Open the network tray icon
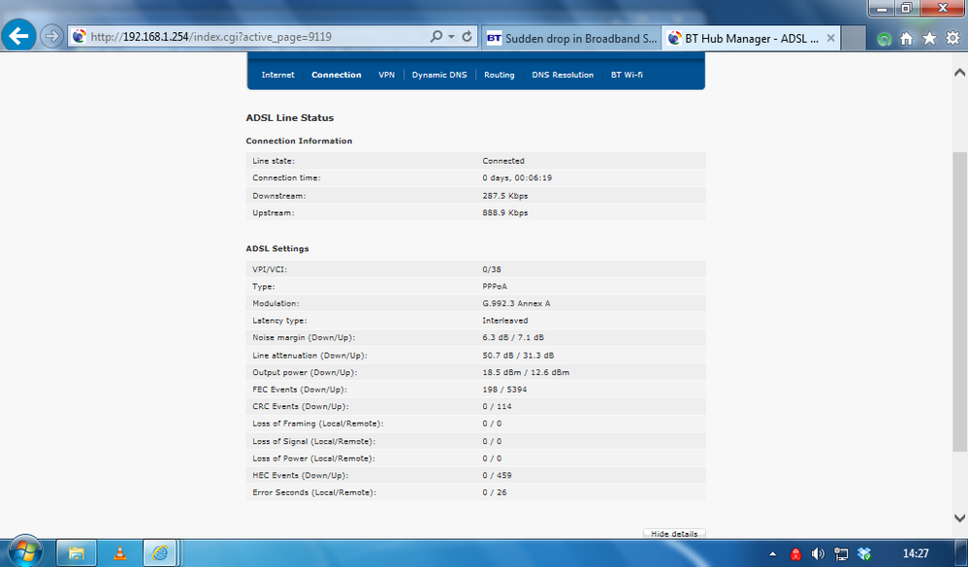The width and height of the screenshot is (968, 567). [x=841, y=553]
